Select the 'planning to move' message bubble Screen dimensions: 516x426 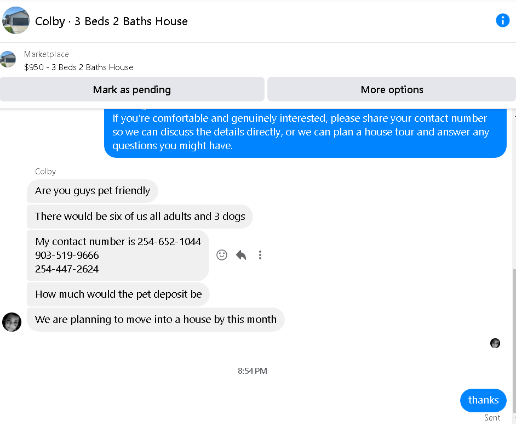click(x=156, y=320)
